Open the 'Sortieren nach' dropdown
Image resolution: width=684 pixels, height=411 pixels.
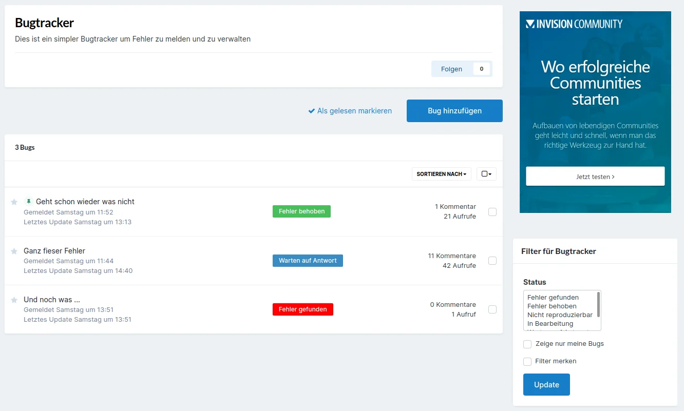coord(441,174)
